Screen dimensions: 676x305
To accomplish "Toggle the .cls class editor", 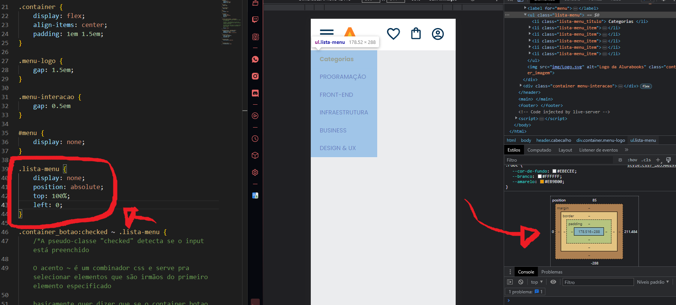I will (x=646, y=160).
